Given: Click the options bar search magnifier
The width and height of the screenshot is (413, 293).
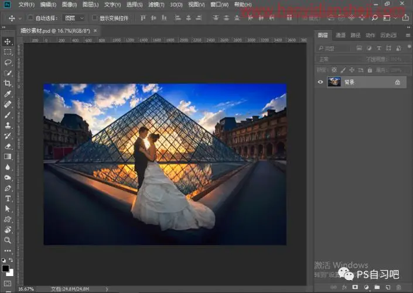Looking at the screenshot, I should (374, 18).
